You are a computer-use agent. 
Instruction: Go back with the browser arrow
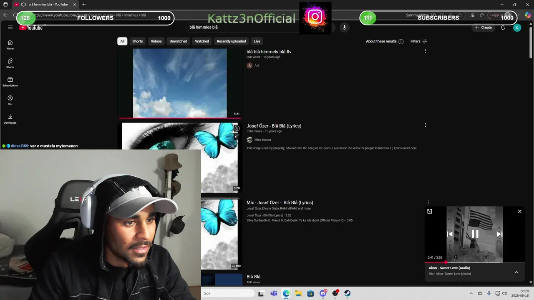[x=5, y=15]
